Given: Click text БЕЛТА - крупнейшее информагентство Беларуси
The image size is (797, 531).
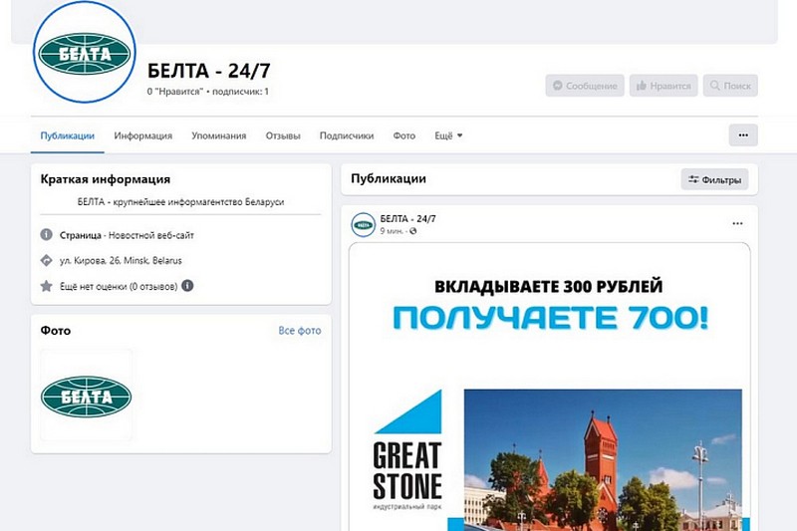Looking at the screenshot, I should [180, 201].
